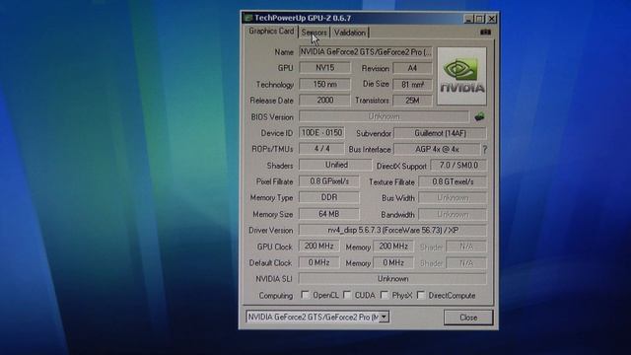Viewport: 631px width, 355px height.
Task: Click the Technology value 150 nm
Action: click(x=324, y=84)
